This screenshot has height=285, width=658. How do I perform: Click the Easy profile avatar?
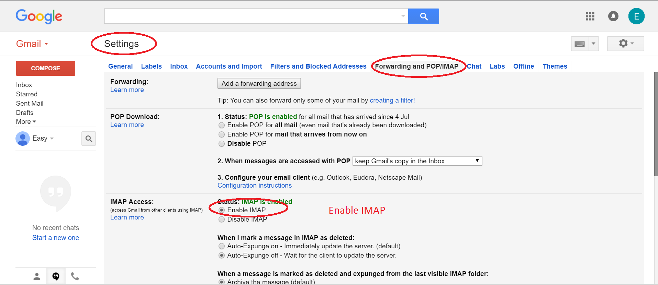pos(23,139)
